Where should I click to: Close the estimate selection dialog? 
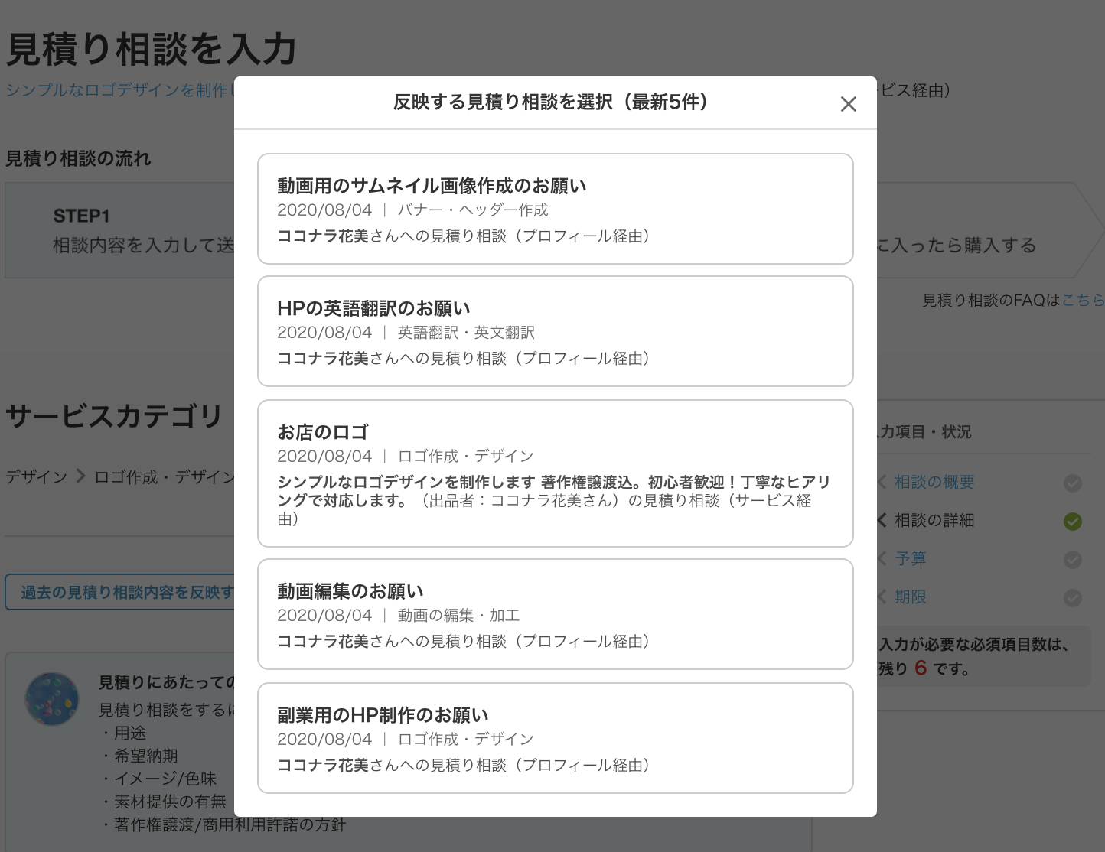[x=848, y=104]
